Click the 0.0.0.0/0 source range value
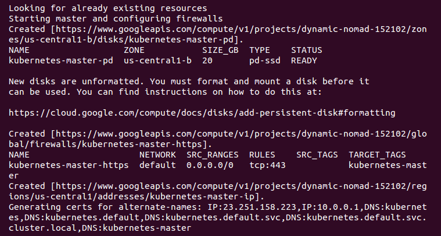 click(210, 165)
